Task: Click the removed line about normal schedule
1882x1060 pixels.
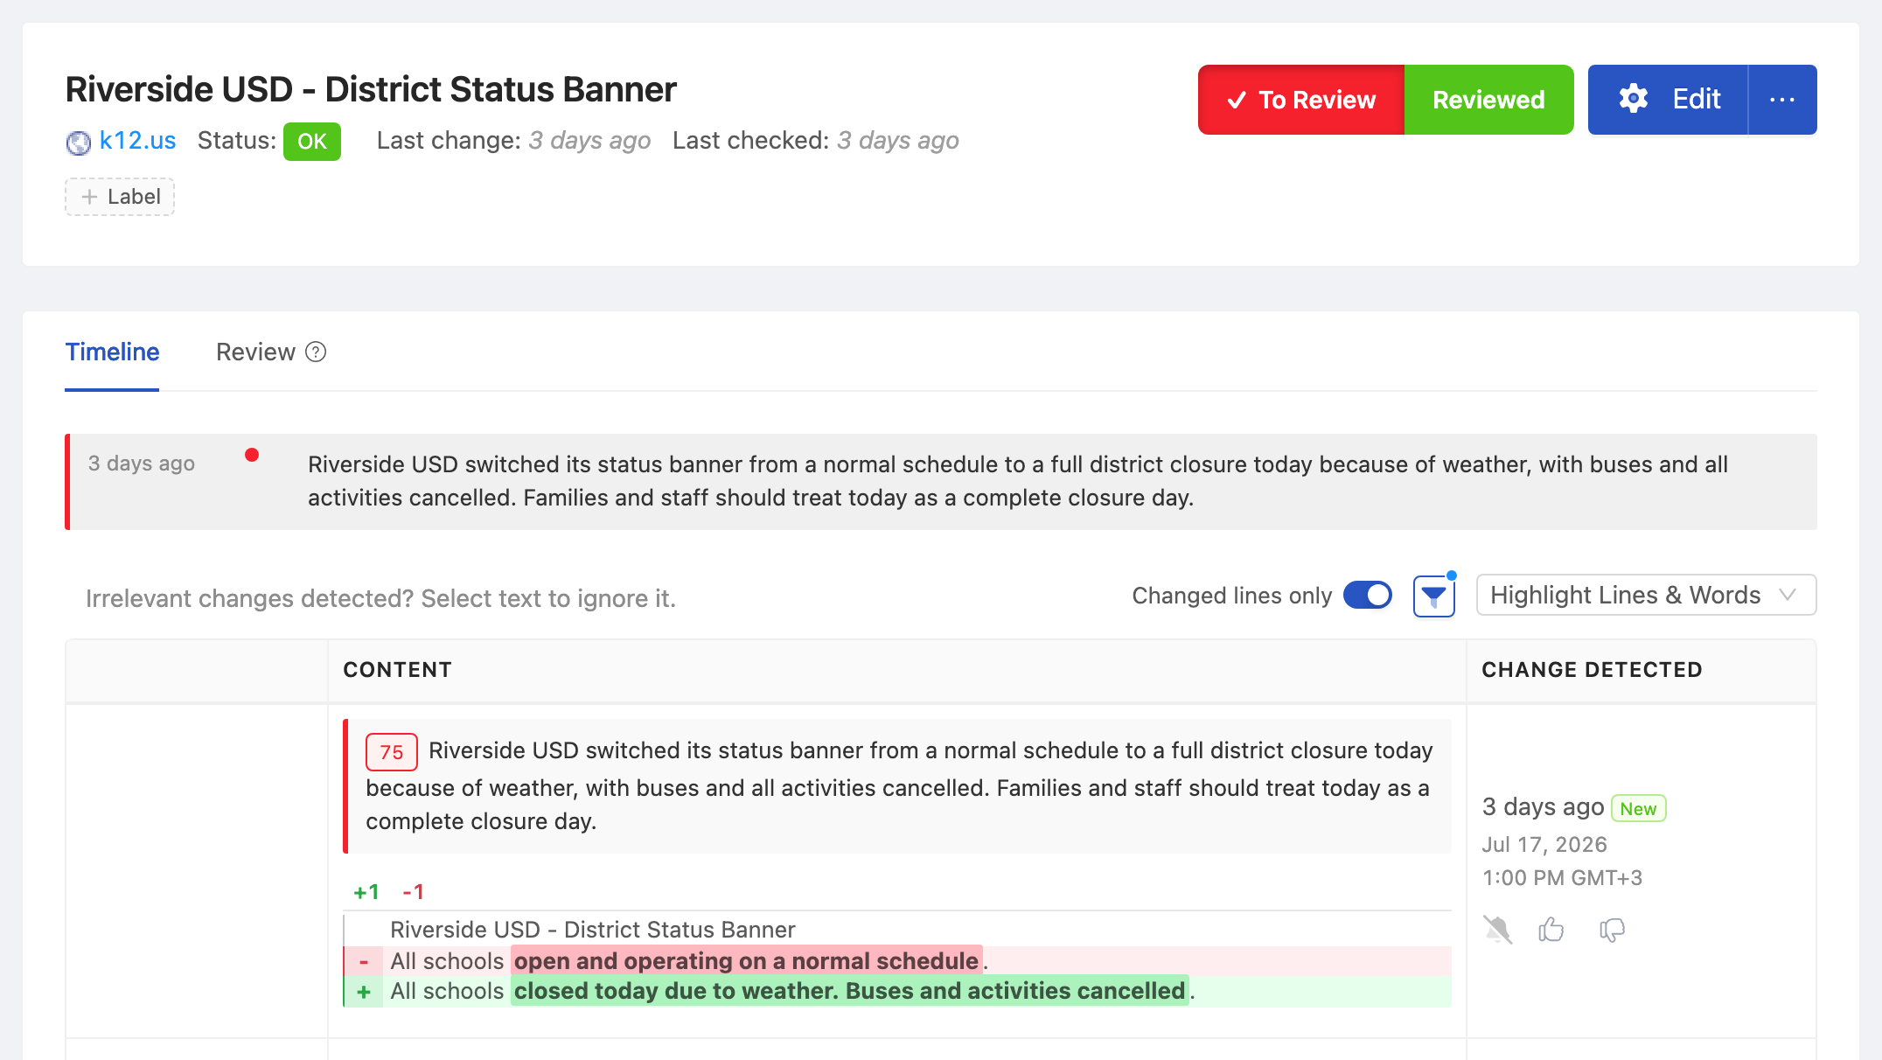Action: pyautogui.click(x=897, y=961)
